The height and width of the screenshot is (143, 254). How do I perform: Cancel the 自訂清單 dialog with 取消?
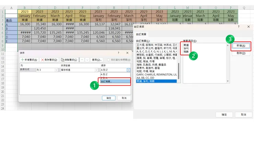pyautogui.click(x=243, y=114)
